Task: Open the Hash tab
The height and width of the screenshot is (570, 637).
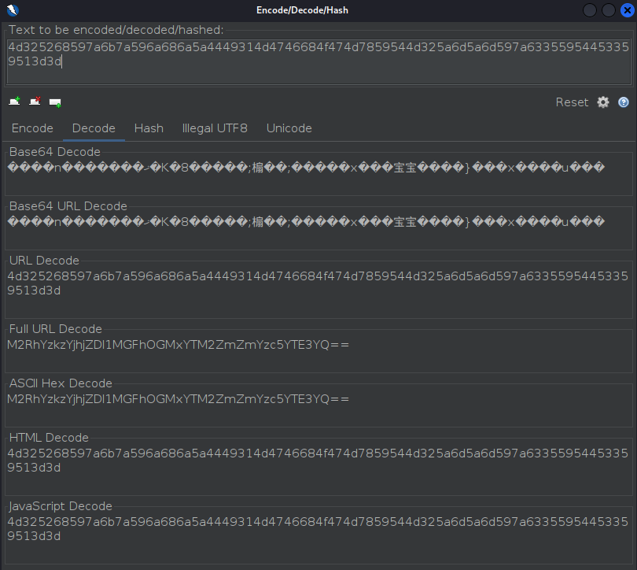Action: (x=149, y=128)
